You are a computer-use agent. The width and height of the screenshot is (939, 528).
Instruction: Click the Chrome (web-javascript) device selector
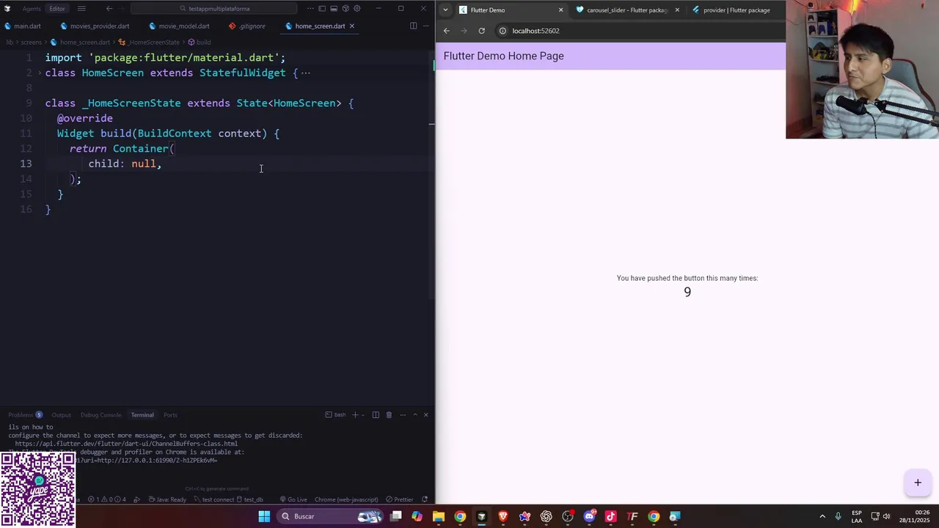(x=346, y=499)
